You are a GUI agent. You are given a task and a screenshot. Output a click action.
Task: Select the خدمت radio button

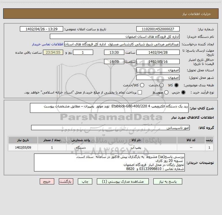[161, 85]
